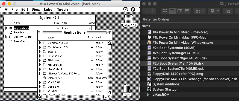Click the Finder list view button
This screenshot has width=239, height=101.
pyautogui.click(x=172, y=11)
